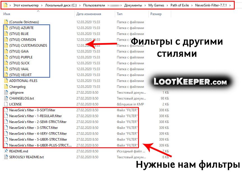Select 'NeverSink-Filter-7.7.1' in the address path

coord(211,5)
